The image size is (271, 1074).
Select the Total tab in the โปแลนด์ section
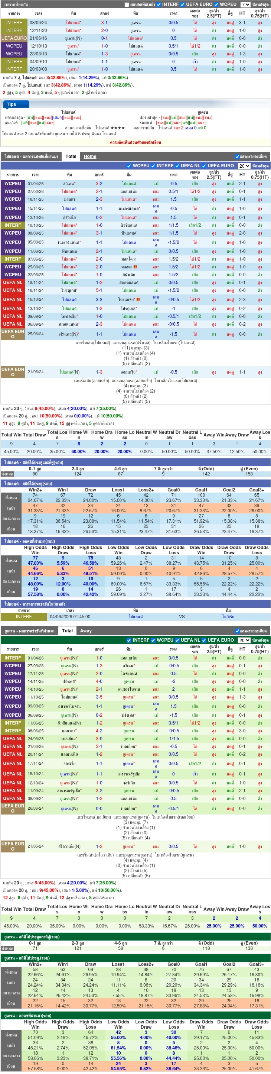click(x=71, y=157)
